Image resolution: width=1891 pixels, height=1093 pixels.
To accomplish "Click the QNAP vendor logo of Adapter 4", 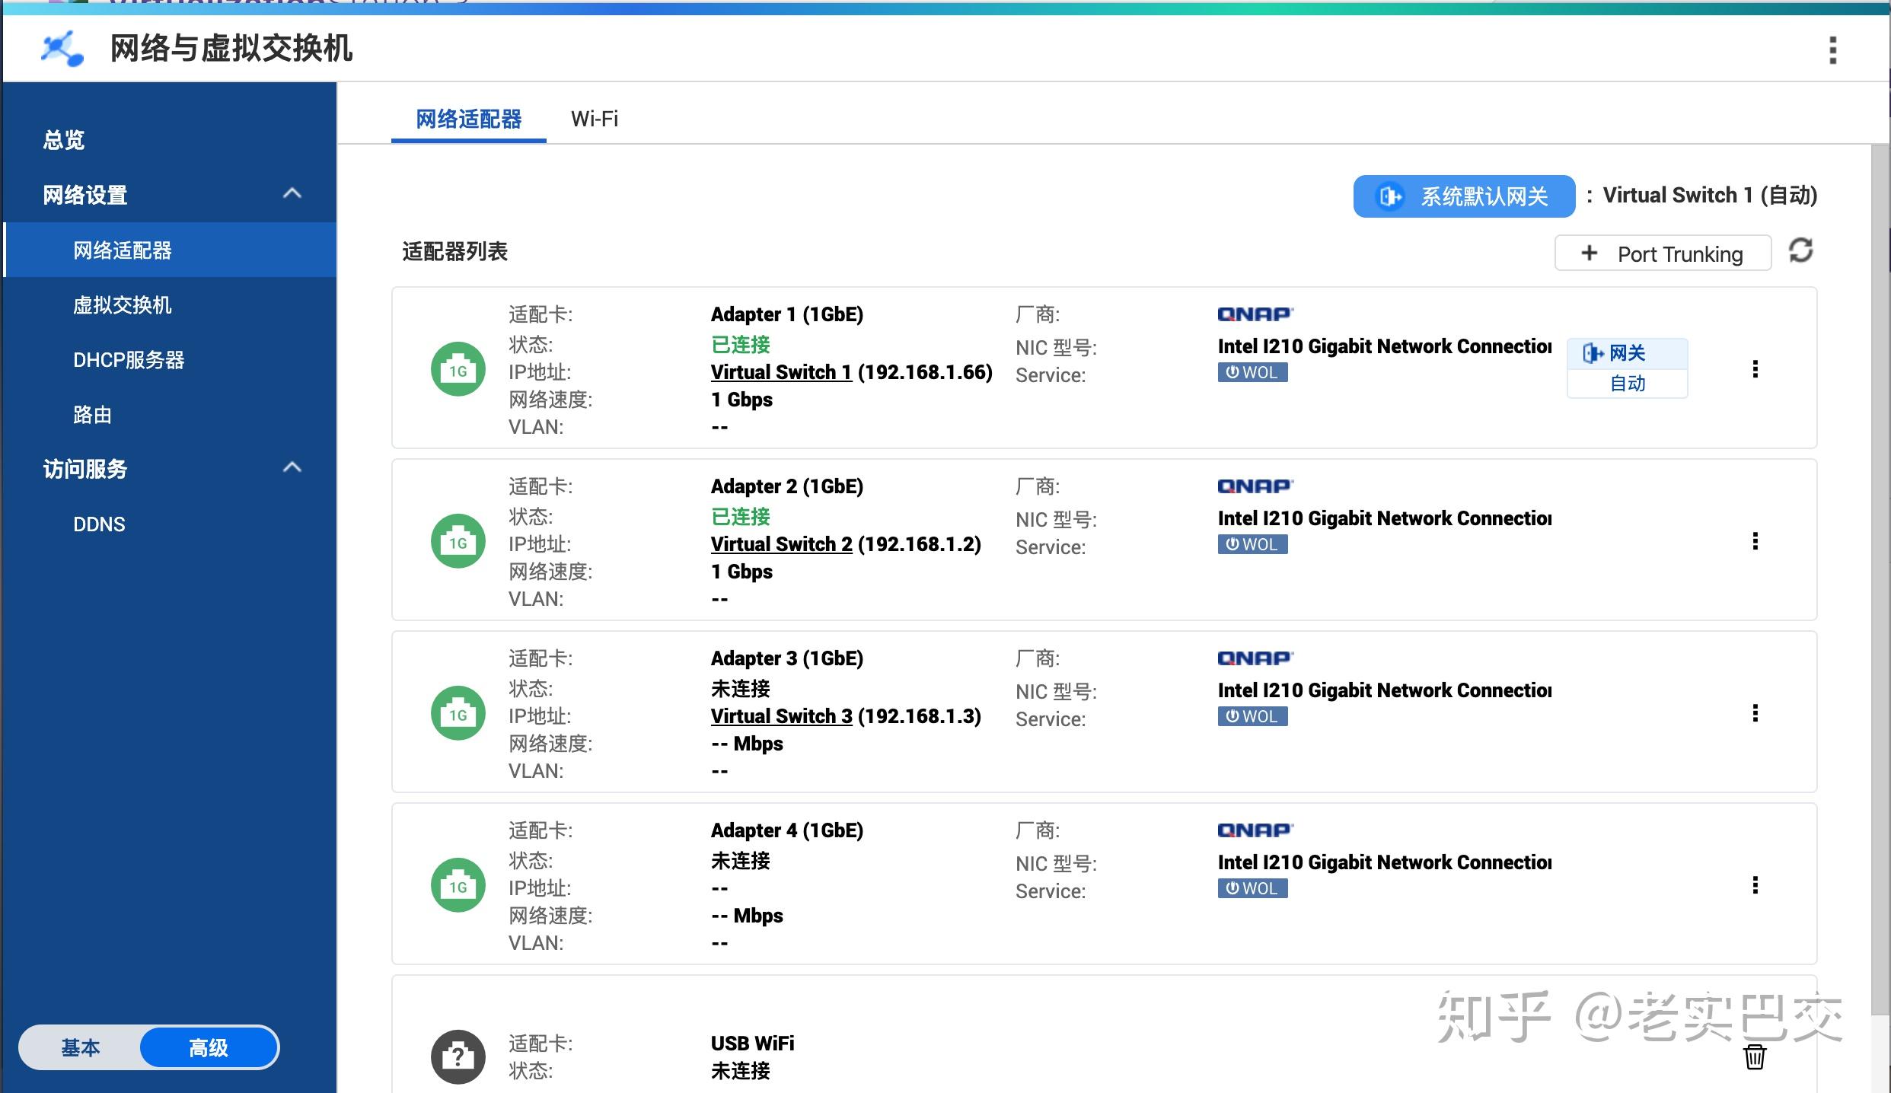I will (x=1255, y=830).
